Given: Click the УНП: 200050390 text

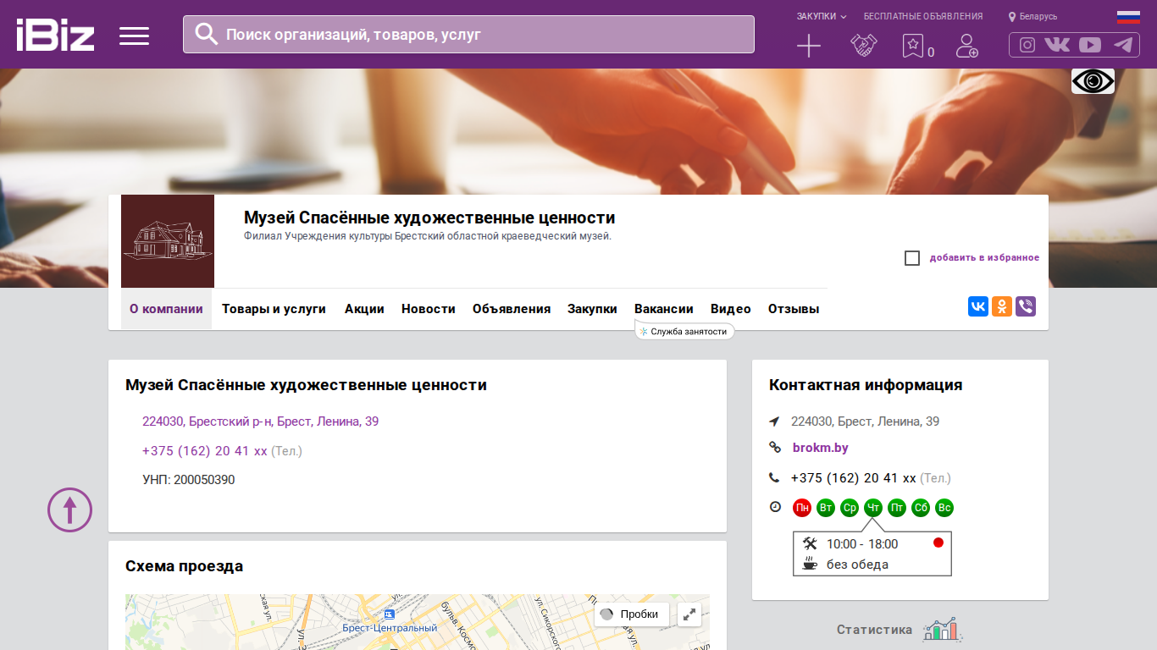Looking at the screenshot, I should click(189, 480).
